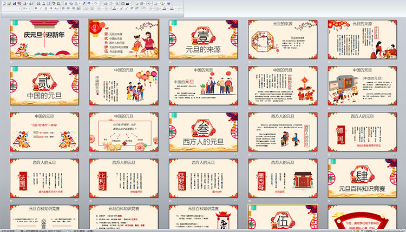
Task: Justify the text alignment
Action: (x=78, y=8)
